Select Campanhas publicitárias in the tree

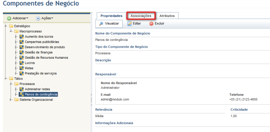point(42,42)
